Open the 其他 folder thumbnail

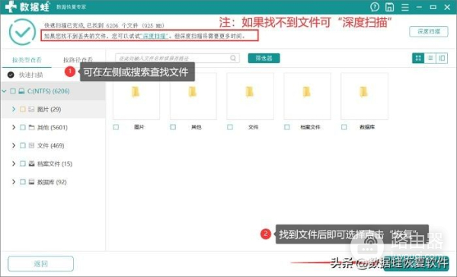(193, 96)
